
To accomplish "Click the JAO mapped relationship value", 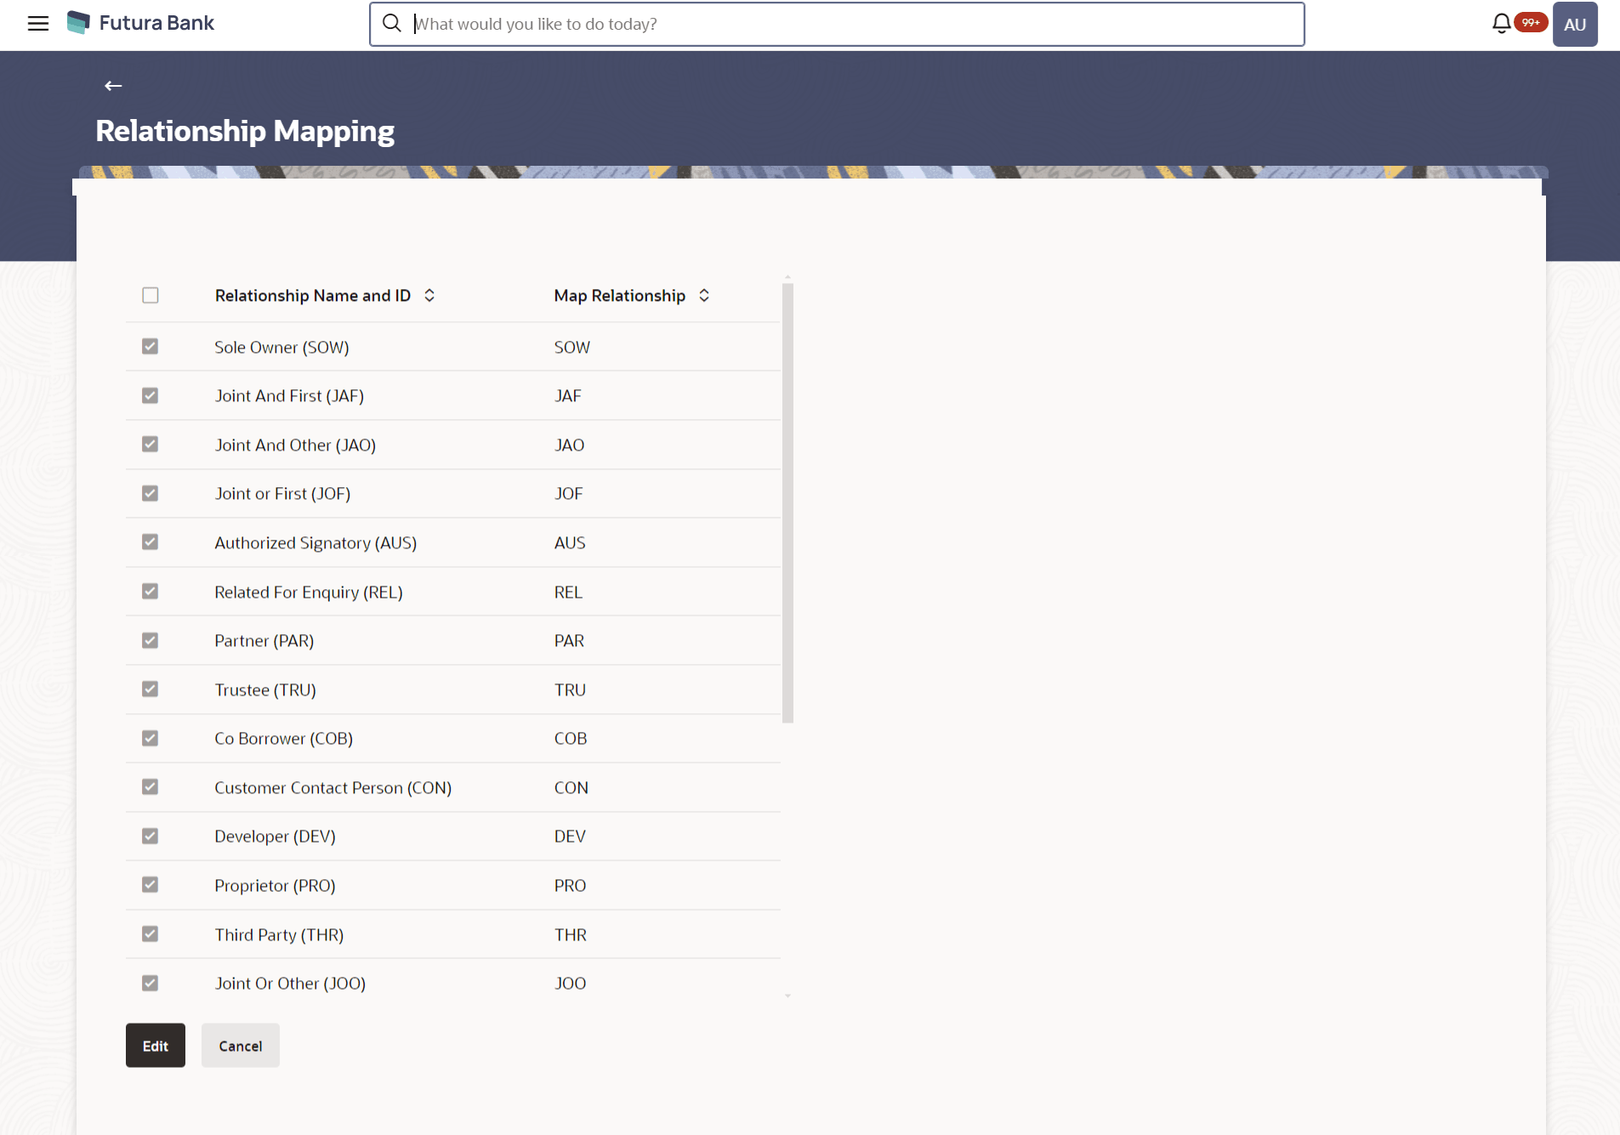I will [570, 445].
